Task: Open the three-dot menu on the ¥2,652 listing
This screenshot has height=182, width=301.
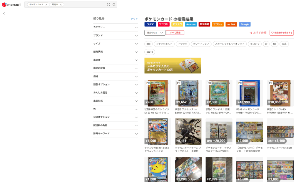Action: (x=199, y=83)
